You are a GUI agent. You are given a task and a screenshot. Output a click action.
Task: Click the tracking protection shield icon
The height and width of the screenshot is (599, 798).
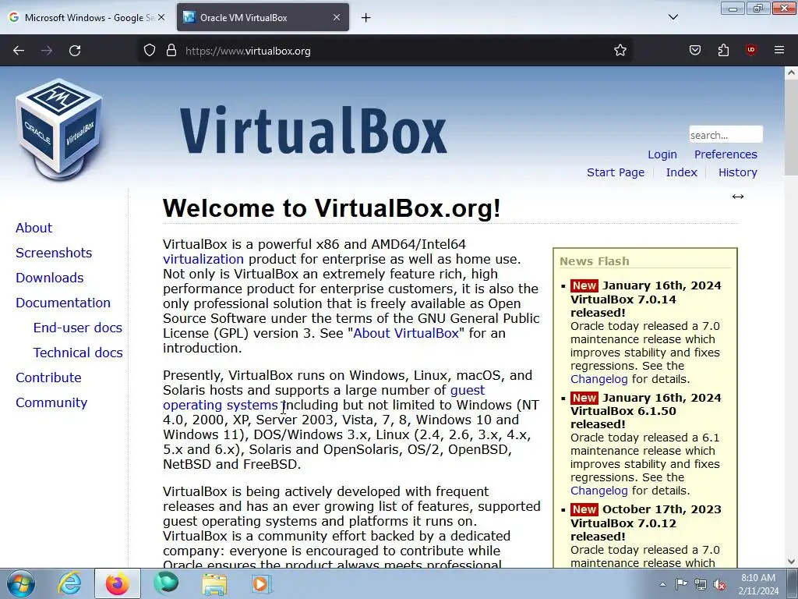coord(149,51)
